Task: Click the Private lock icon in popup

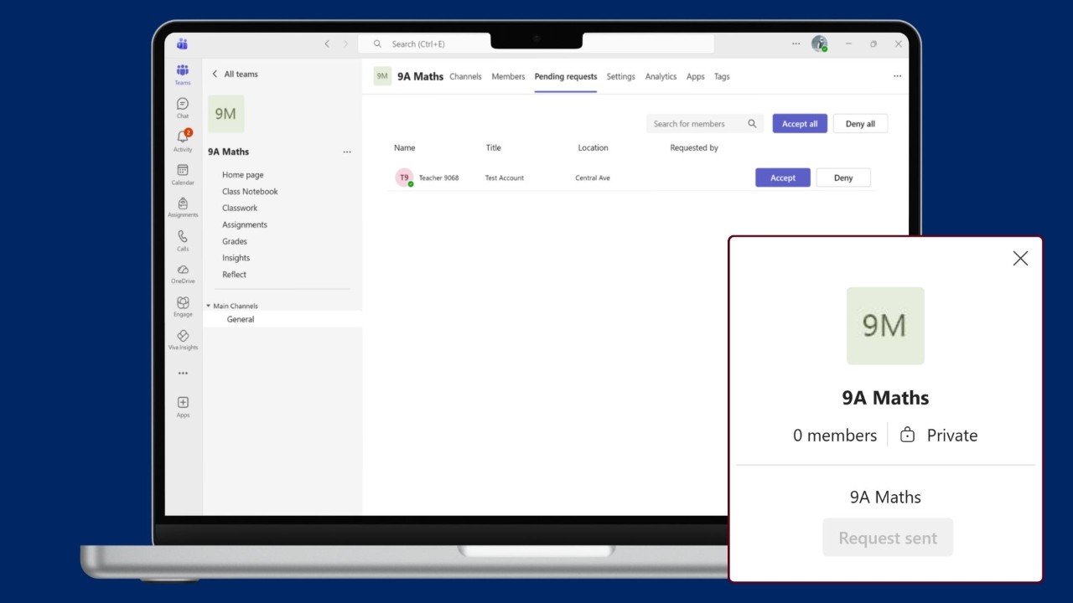Action: [907, 435]
